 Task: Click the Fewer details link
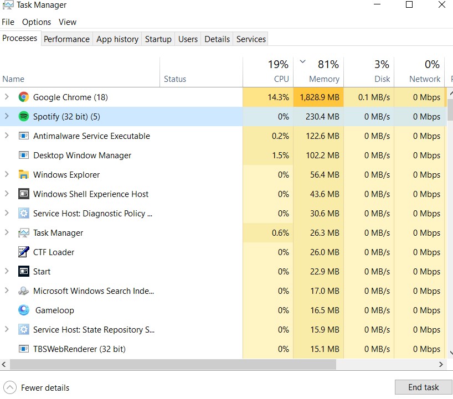coord(45,388)
